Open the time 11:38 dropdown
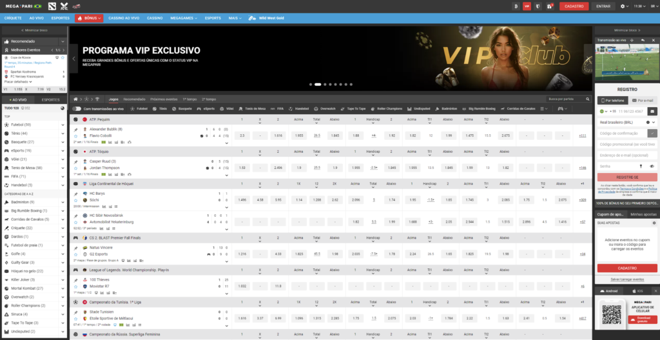 (x=641, y=6)
